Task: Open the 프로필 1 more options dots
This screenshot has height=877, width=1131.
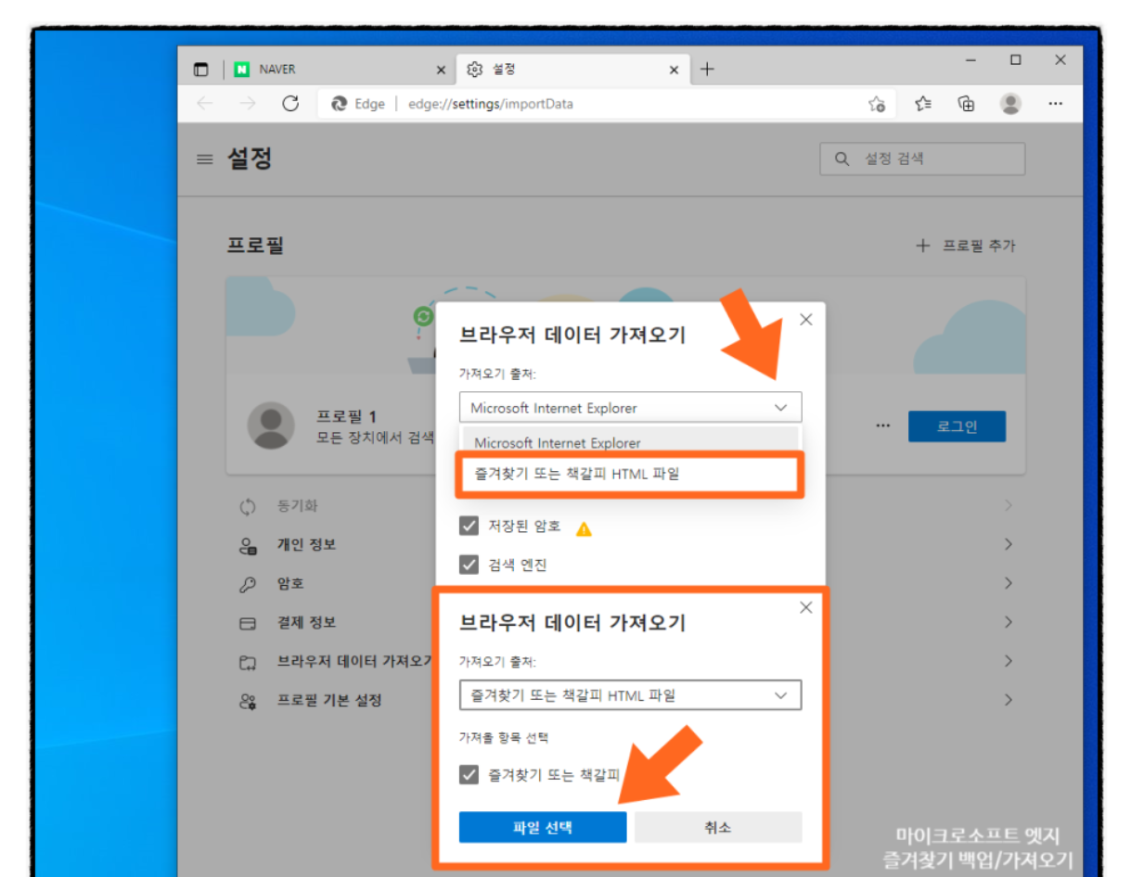Action: point(883,426)
